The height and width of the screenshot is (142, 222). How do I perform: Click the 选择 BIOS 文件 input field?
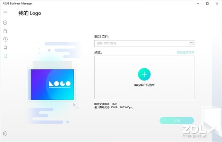[x=144, y=43]
